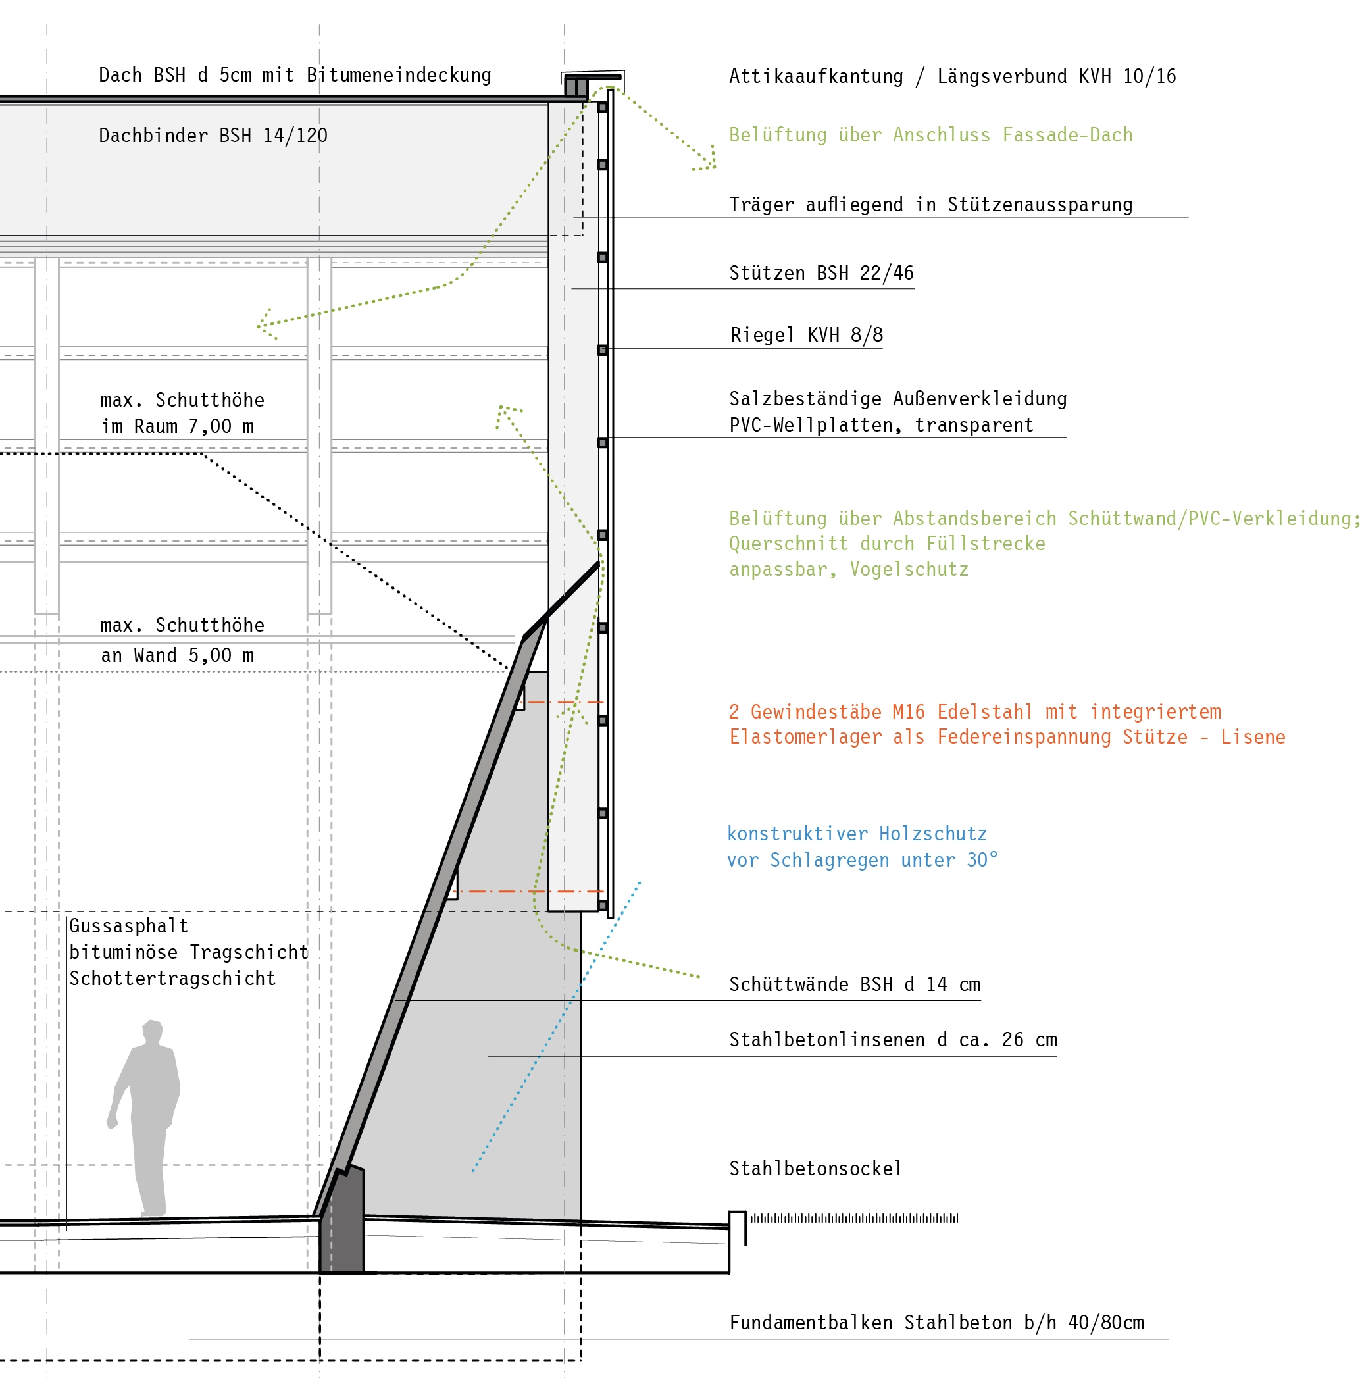Click the green 'Belüftung über Anschluss Fassade-Dach' text

point(930,135)
